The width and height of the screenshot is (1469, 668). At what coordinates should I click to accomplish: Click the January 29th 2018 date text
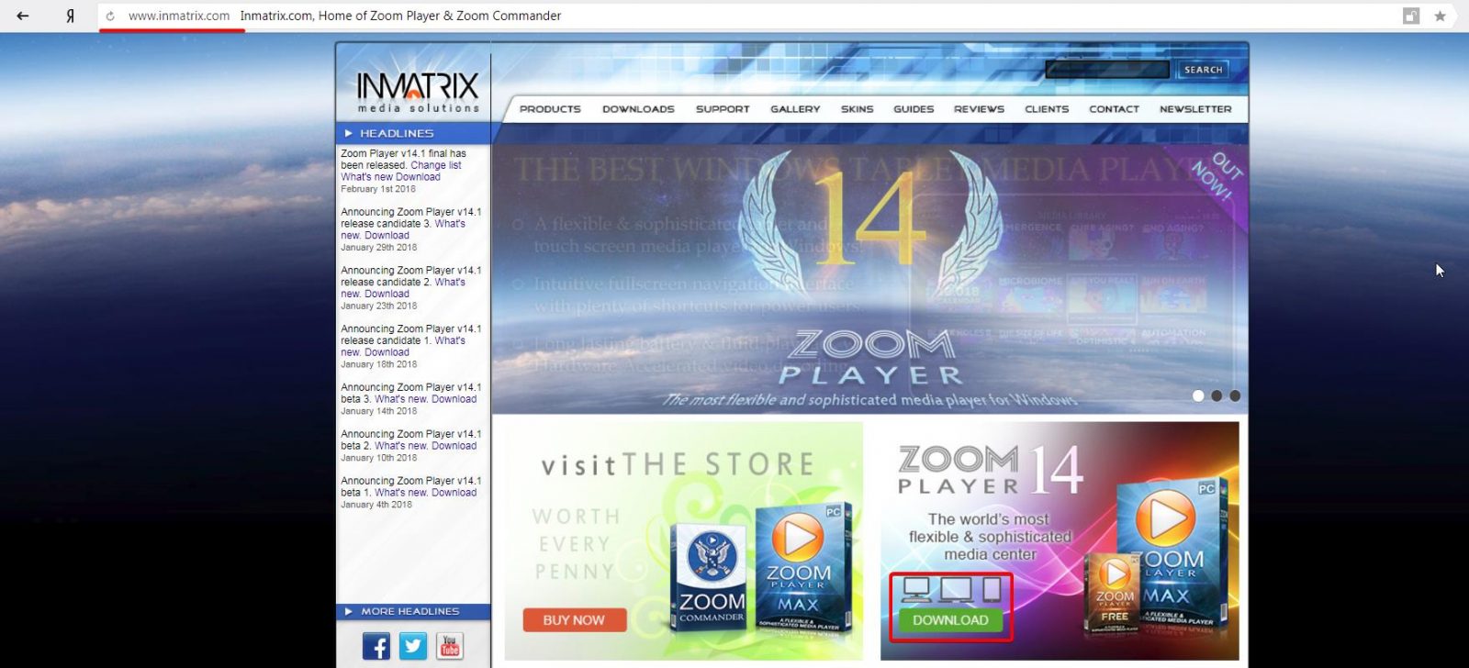(x=378, y=248)
